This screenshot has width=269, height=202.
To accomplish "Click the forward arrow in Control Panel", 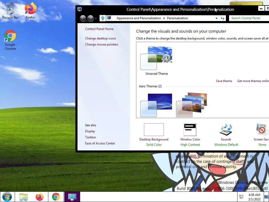I will pyautogui.click(x=90, y=18).
